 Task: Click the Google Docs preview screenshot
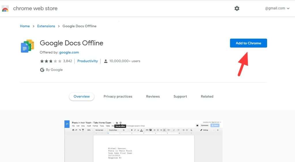tap(143, 141)
